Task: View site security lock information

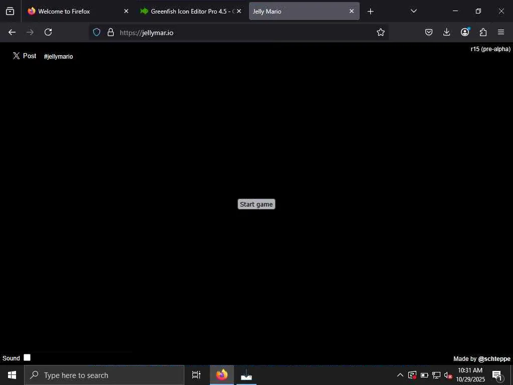Action: (x=111, y=32)
